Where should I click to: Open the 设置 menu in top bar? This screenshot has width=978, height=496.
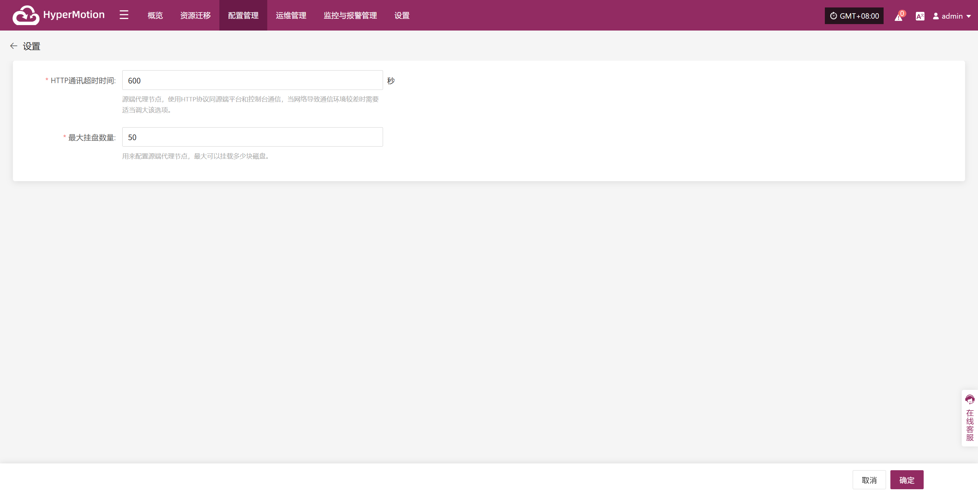[402, 16]
